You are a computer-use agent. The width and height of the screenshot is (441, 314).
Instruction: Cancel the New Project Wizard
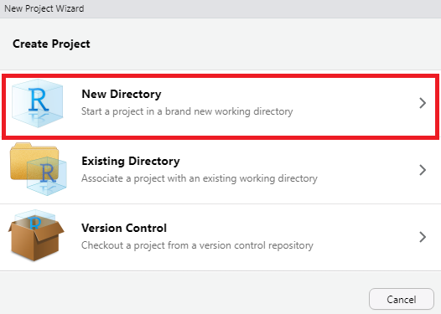pos(402,299)
